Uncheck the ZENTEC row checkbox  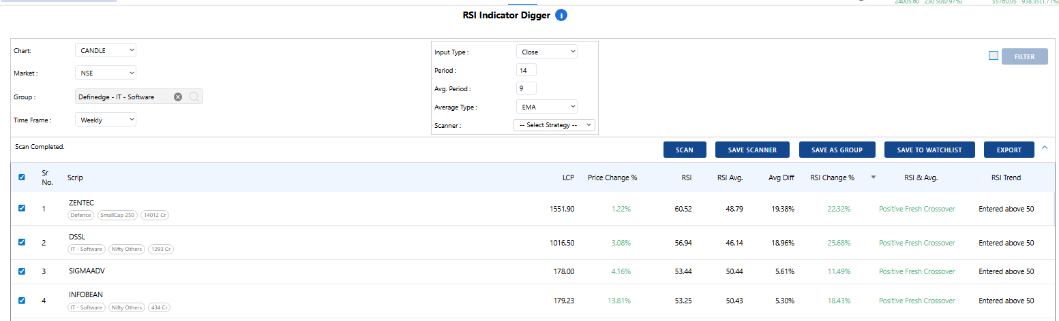[x=22, y=208]
